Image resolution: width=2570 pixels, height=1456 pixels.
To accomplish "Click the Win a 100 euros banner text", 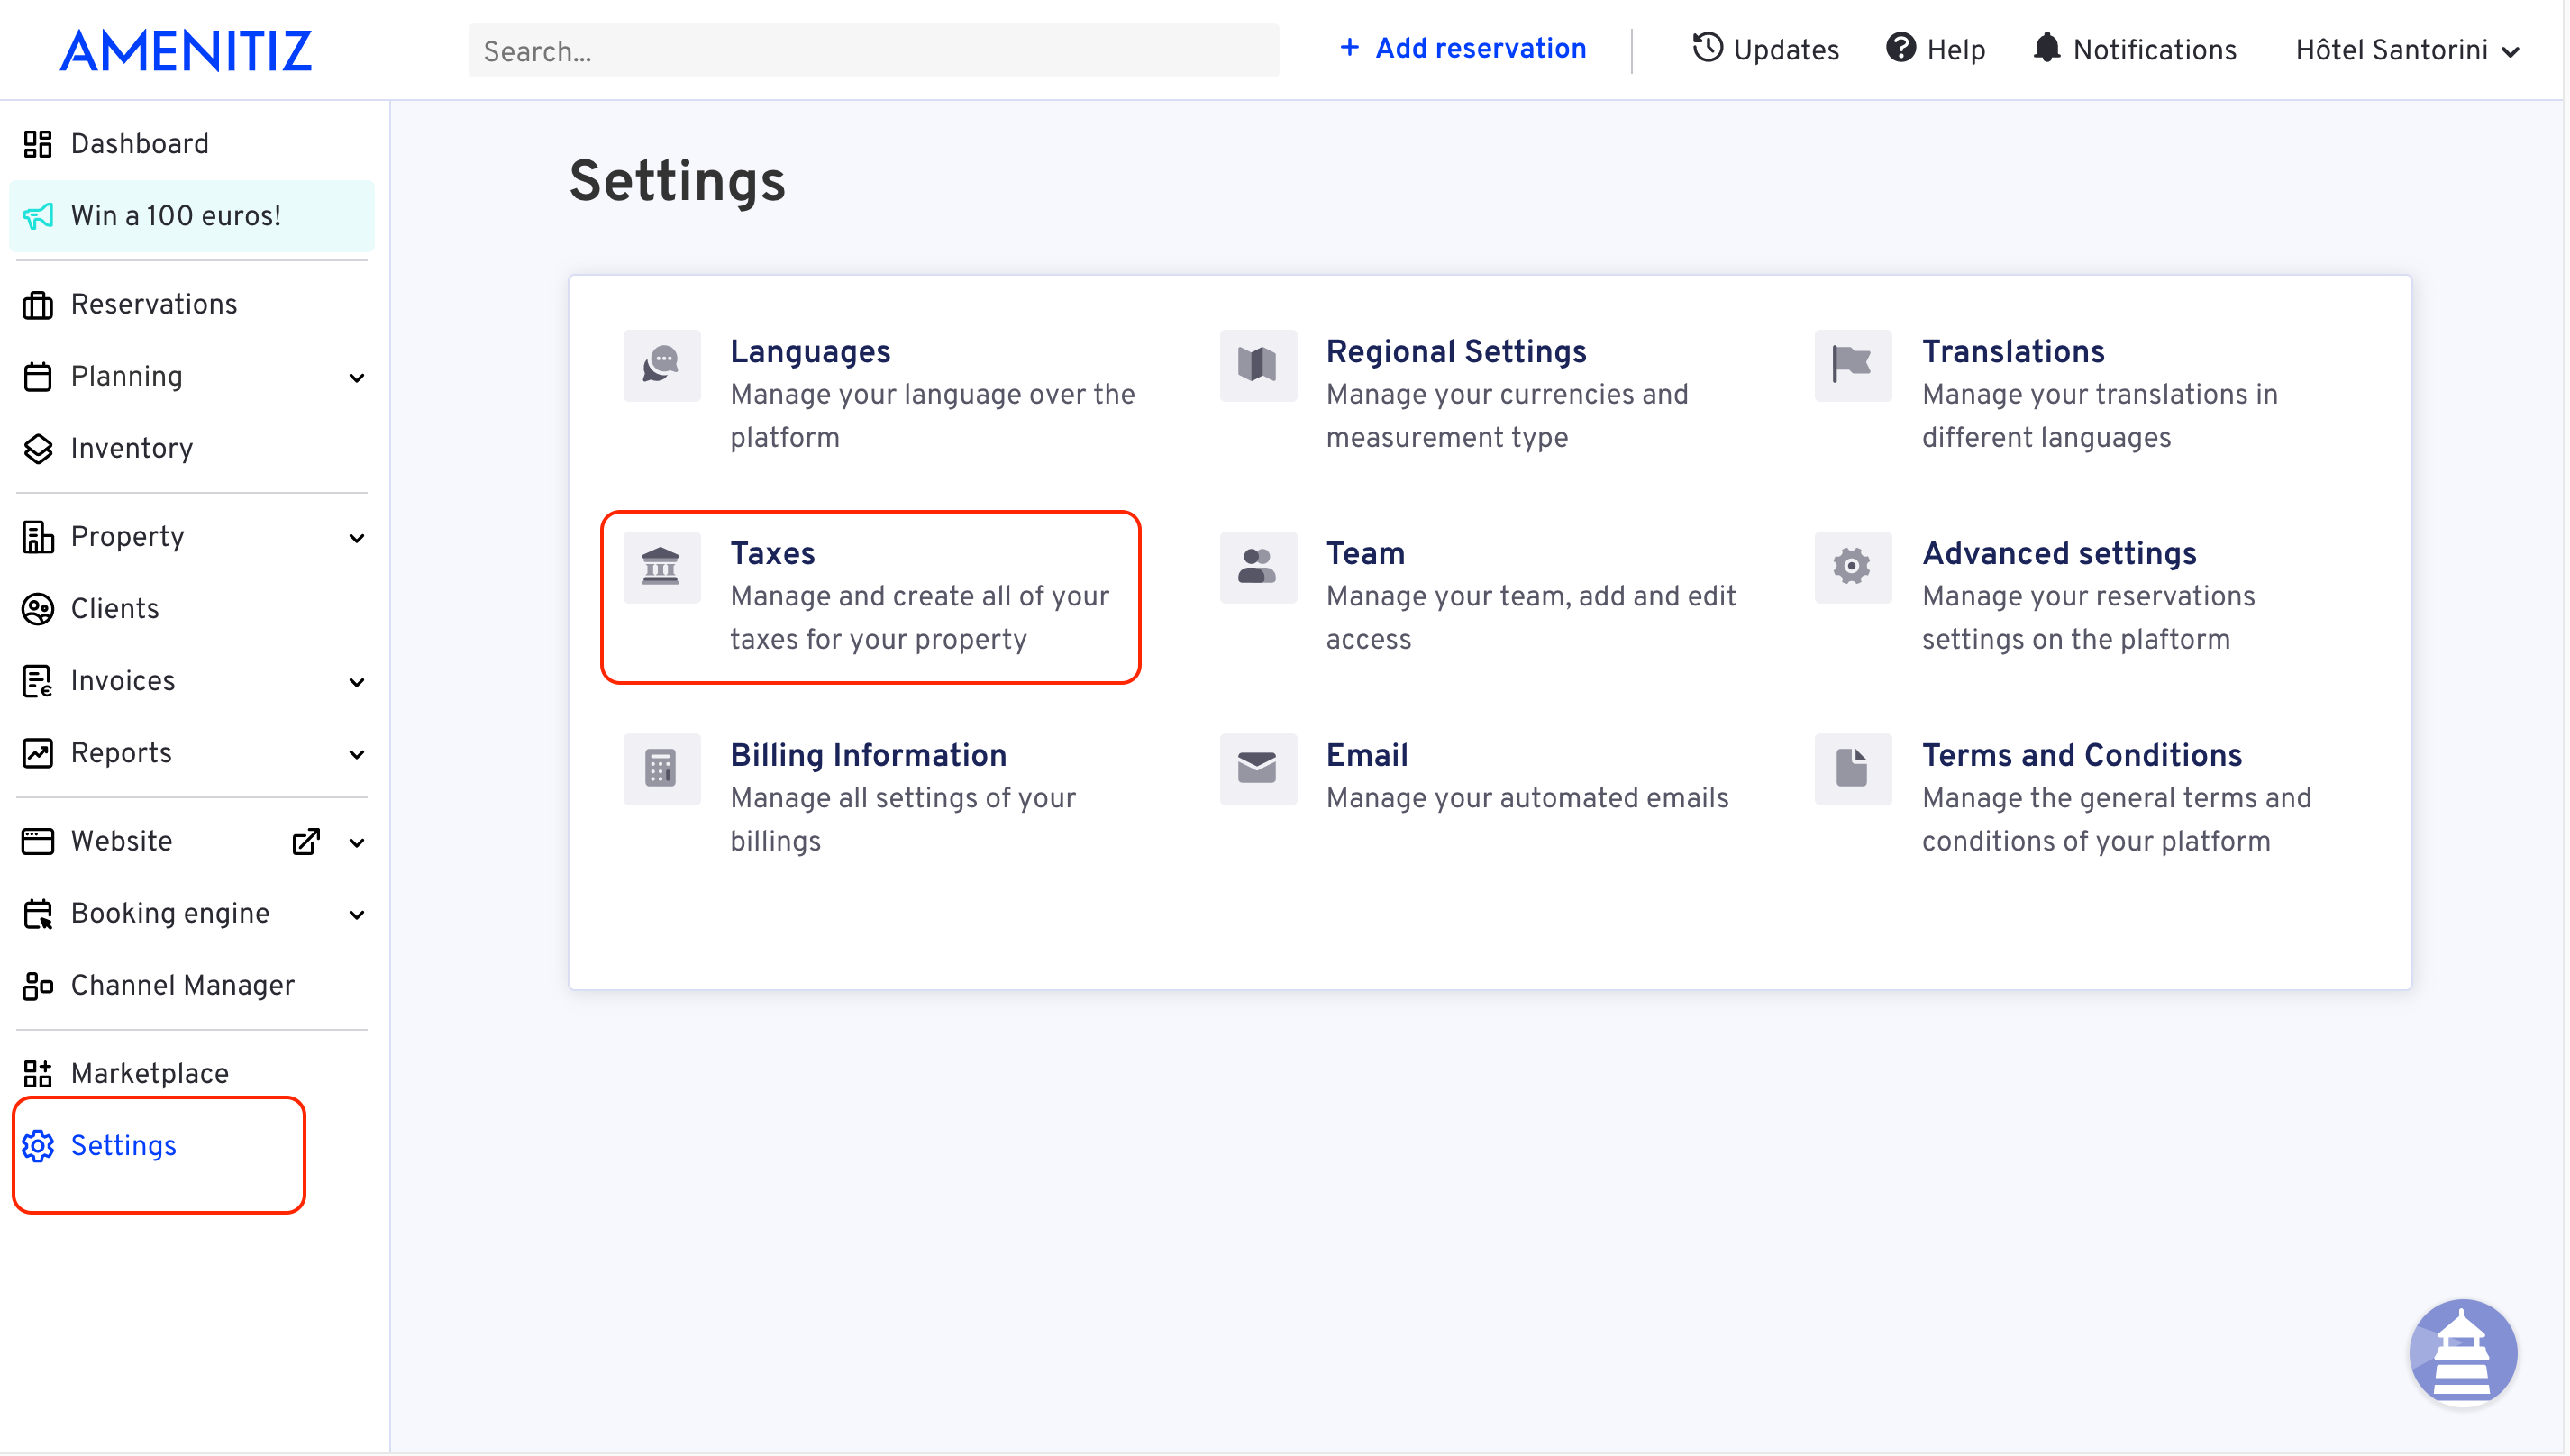I will click(x=176, y=216).
